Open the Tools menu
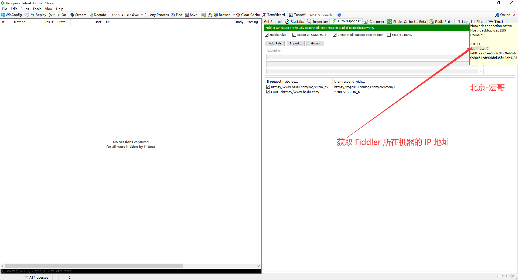 click(37, 9)
